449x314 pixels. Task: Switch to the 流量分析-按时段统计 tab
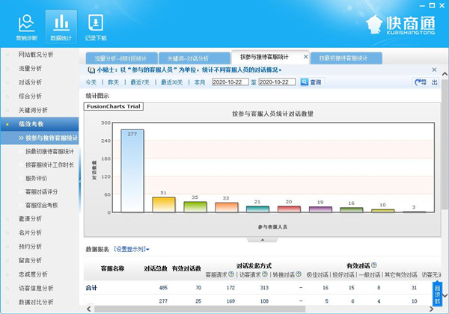coord(120,58)
